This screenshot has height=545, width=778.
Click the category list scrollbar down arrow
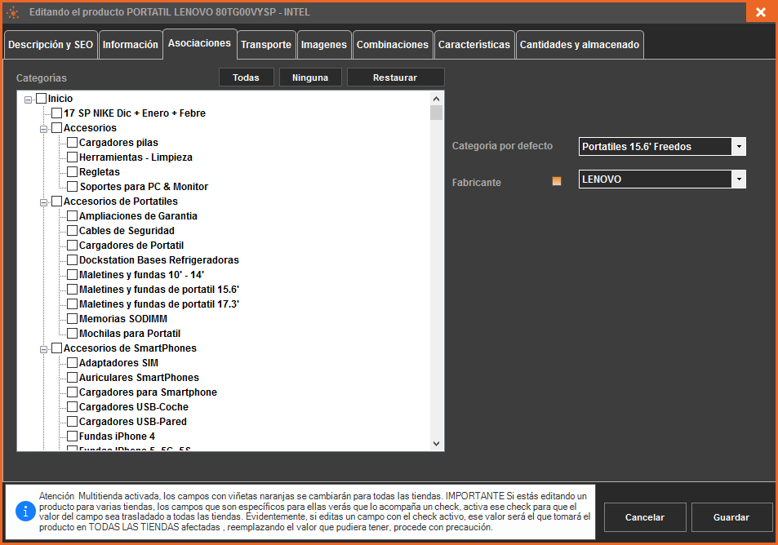point(436,443)
